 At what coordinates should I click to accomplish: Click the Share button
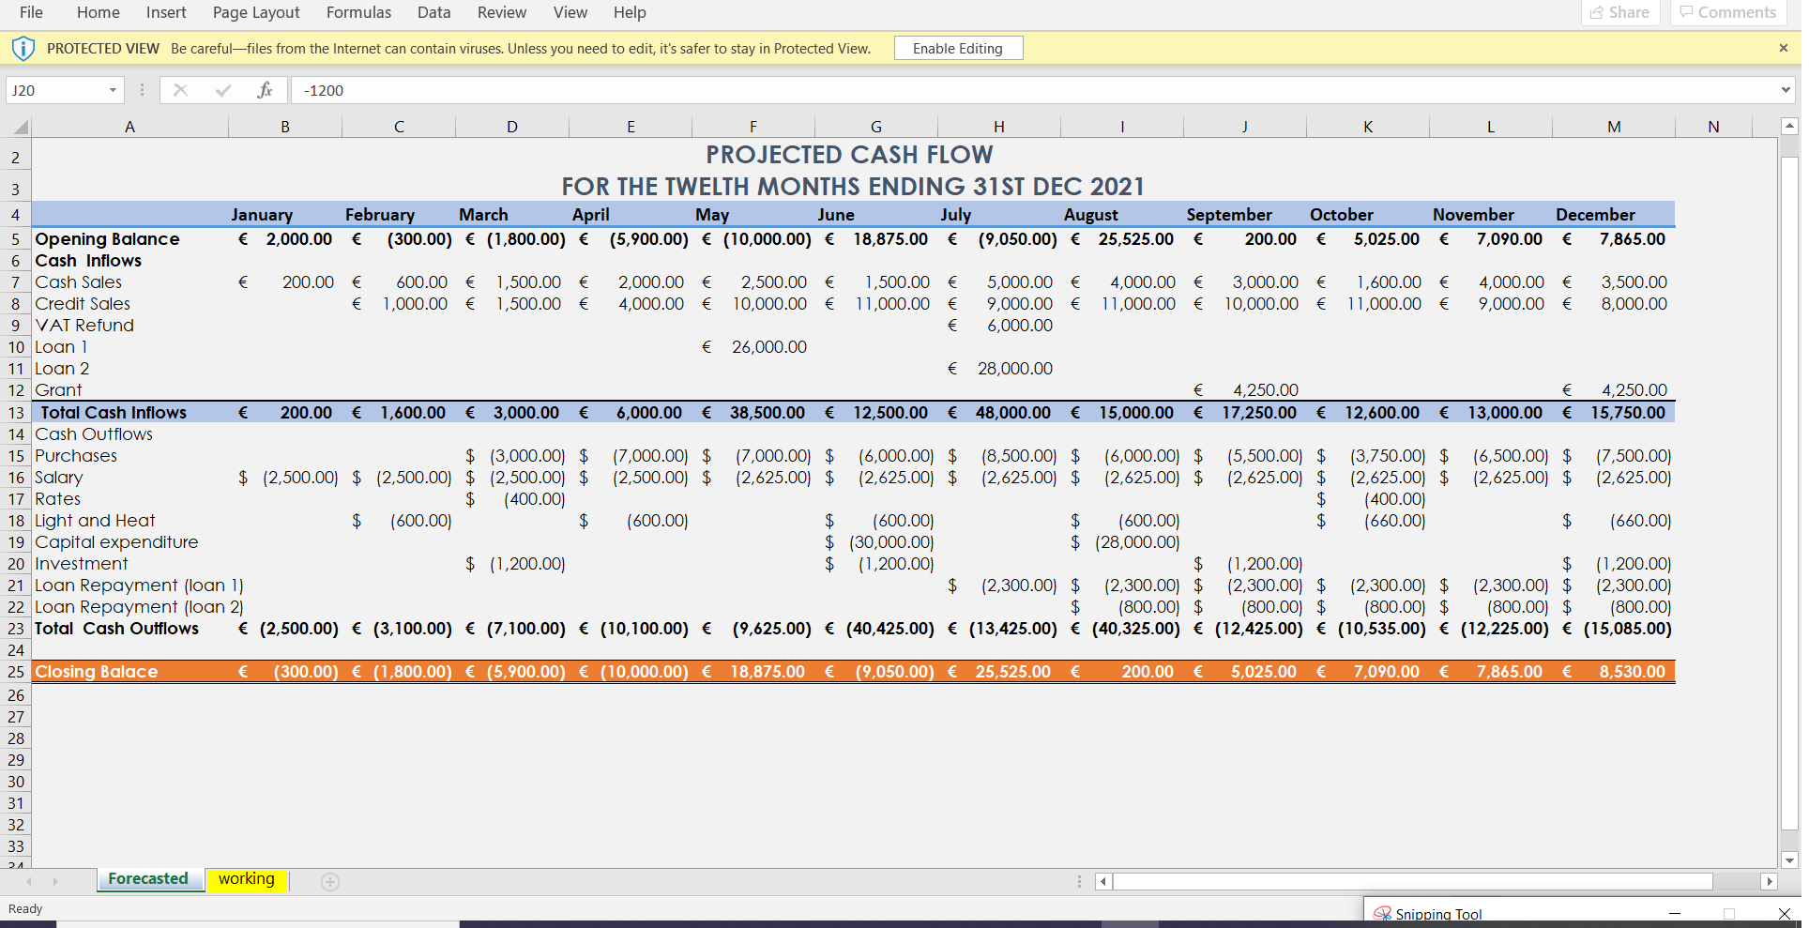[1620, 12]
